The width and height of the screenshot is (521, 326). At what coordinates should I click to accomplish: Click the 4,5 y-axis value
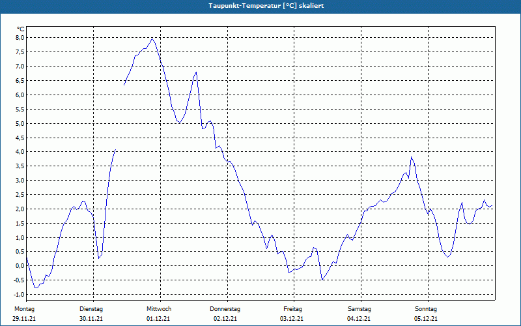[20, 138]
